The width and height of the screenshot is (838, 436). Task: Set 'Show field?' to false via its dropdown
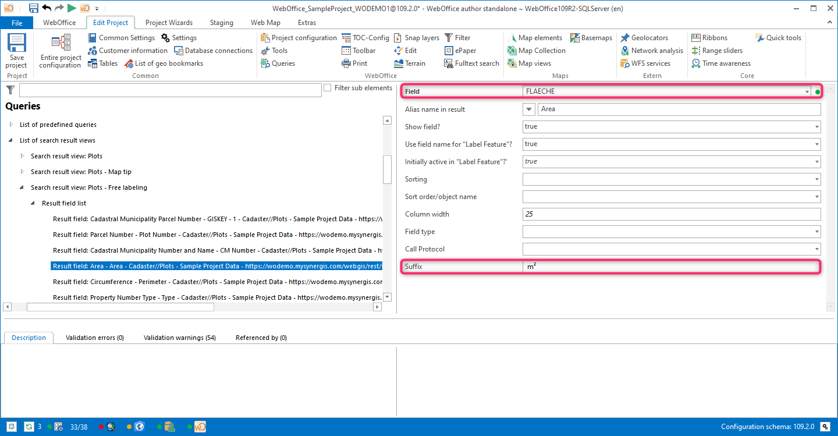[x=816, y=126]
